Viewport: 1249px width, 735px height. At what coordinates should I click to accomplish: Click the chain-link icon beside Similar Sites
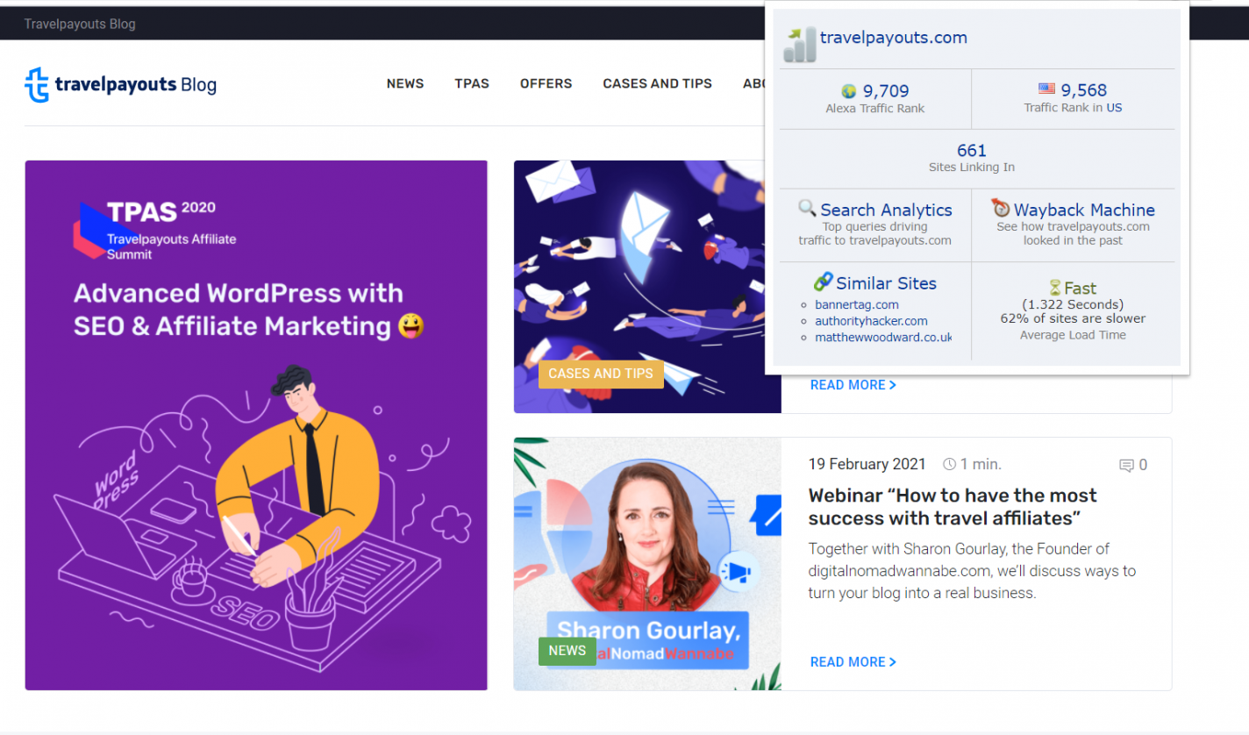click(x=823, y=282)
